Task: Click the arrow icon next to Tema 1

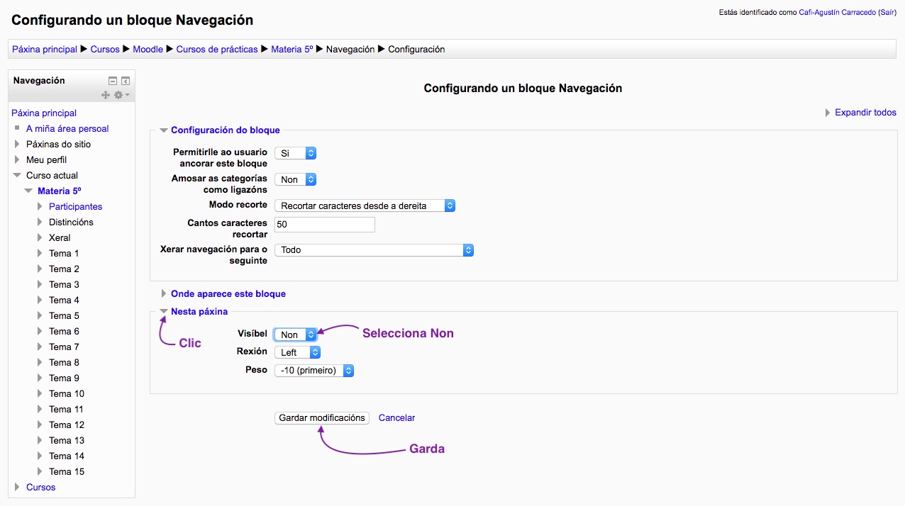Action: [x=40, y=254]
